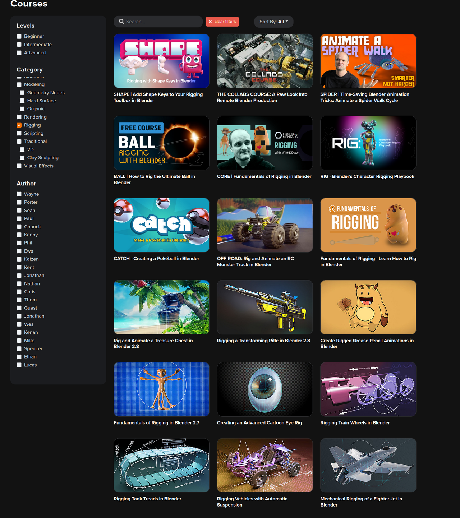Tick the Kent author checkbox
Viewport: 460px width, 518px height.
[x=19, y=268]
